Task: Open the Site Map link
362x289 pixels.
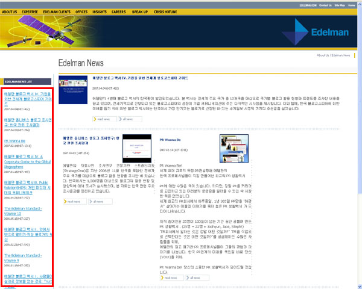Action: 340,5
